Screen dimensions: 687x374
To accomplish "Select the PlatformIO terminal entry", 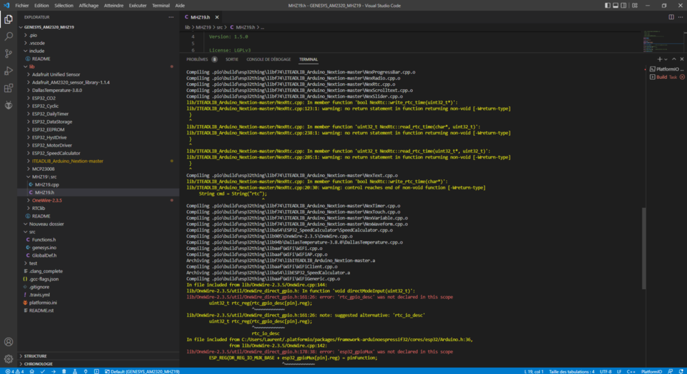I will pyautogui.click(x=666, y=69).
